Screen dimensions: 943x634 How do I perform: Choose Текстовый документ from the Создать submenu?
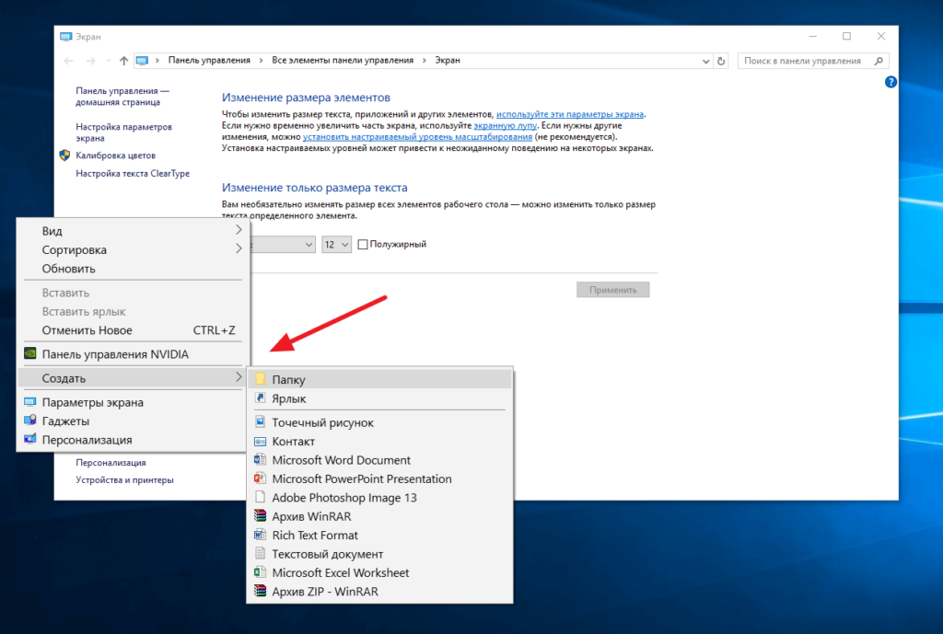(380, 553)
